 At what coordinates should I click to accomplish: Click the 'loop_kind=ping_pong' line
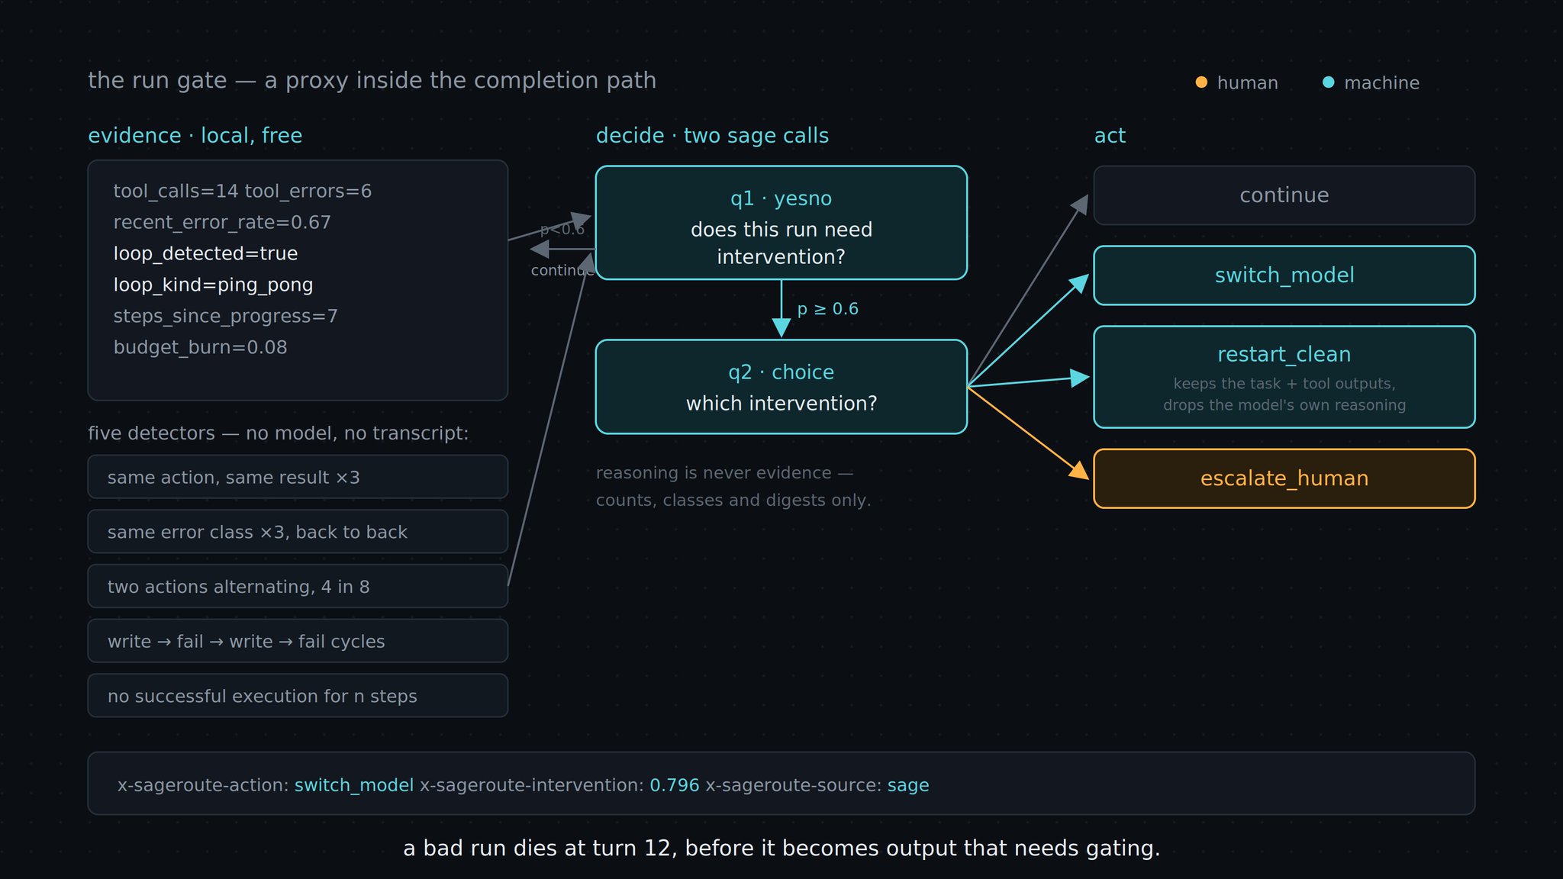[x=213, y=285]
